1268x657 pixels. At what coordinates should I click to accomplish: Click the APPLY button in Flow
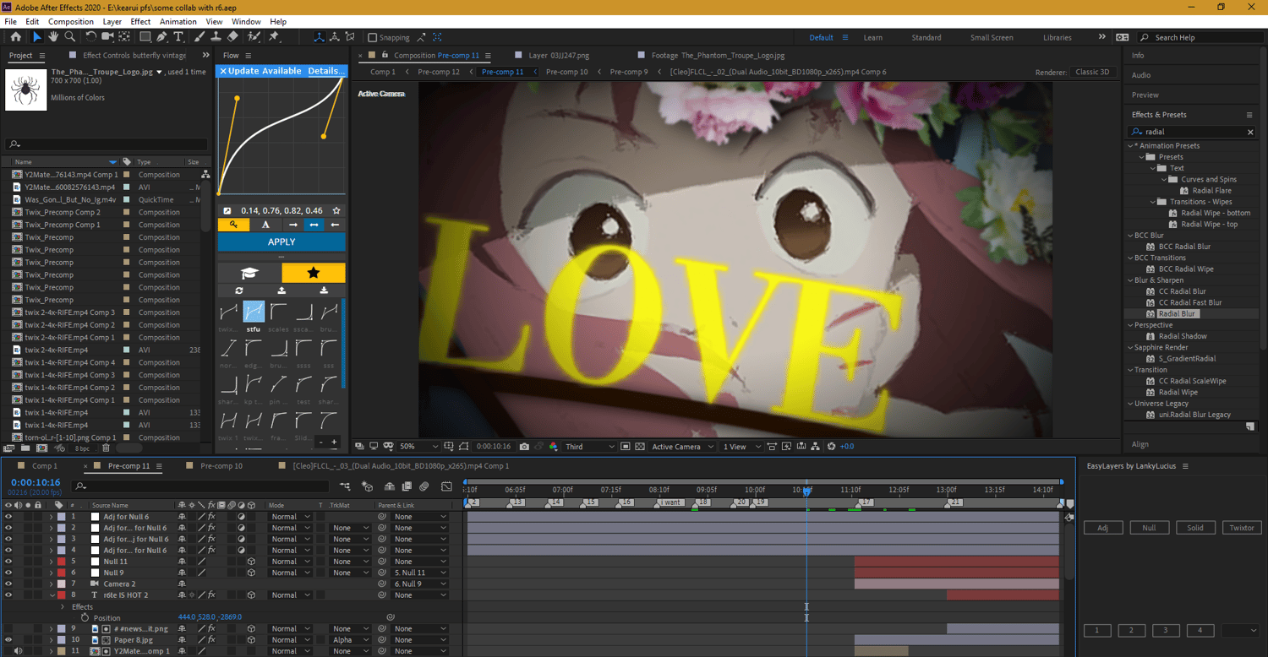click(x=281, y=242)
